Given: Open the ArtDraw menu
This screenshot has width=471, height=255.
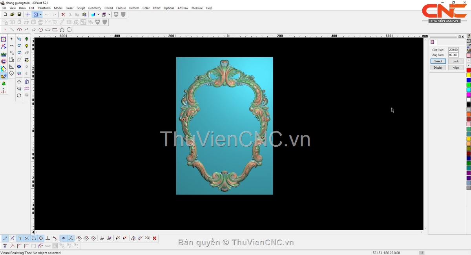Looking at the screenshot, I should 183,8.
